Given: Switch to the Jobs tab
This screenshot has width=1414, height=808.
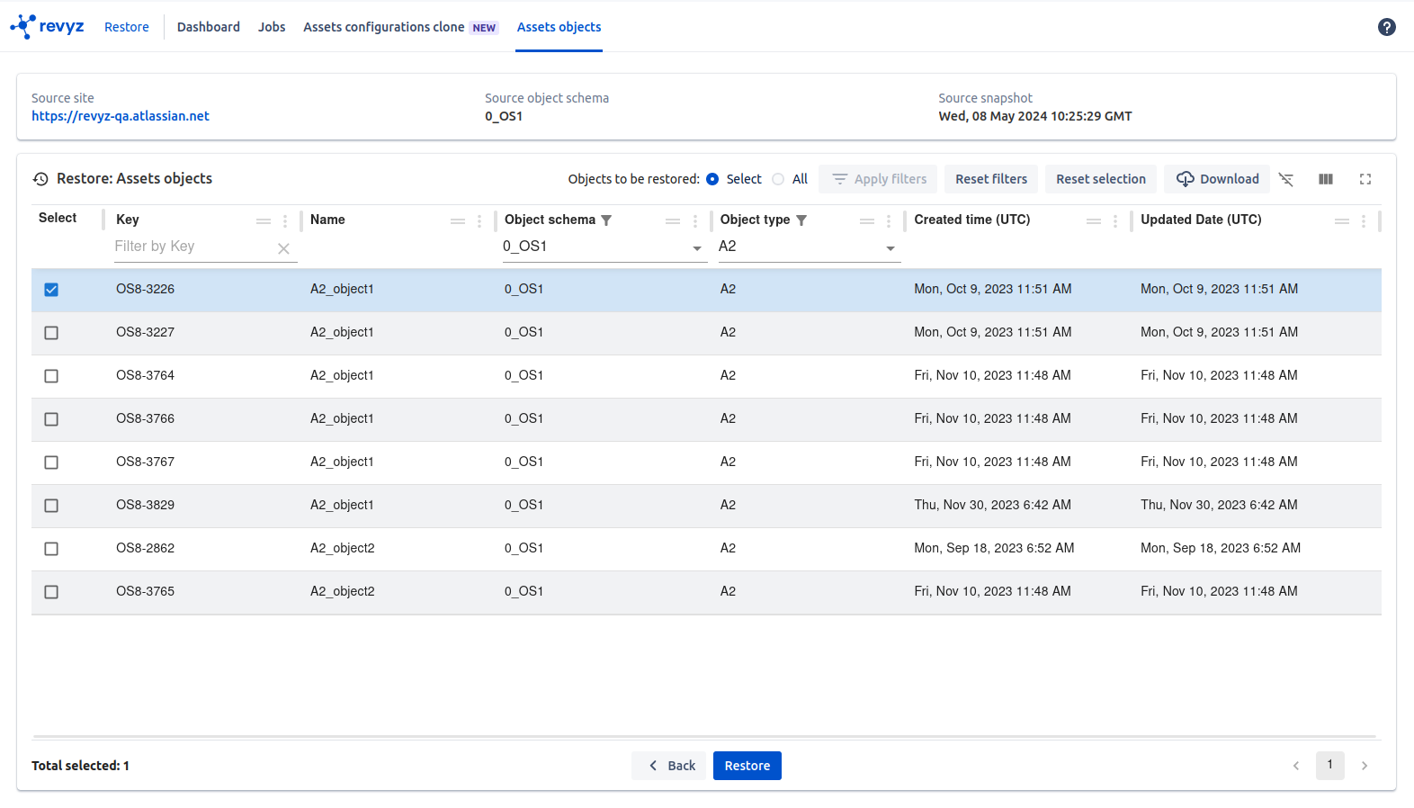Looking at the screenshot, I should [x=272, y=27].
